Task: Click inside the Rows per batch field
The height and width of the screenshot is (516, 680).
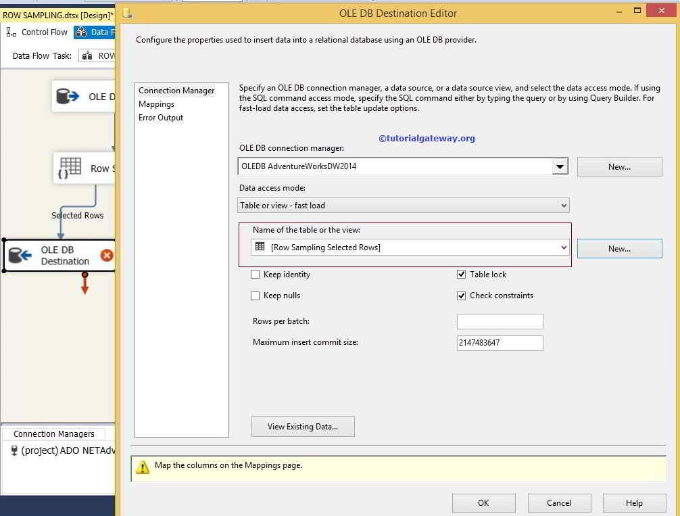Action: click(500, 321)
